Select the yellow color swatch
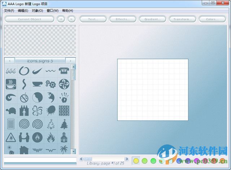 click(x=136, y=161)
